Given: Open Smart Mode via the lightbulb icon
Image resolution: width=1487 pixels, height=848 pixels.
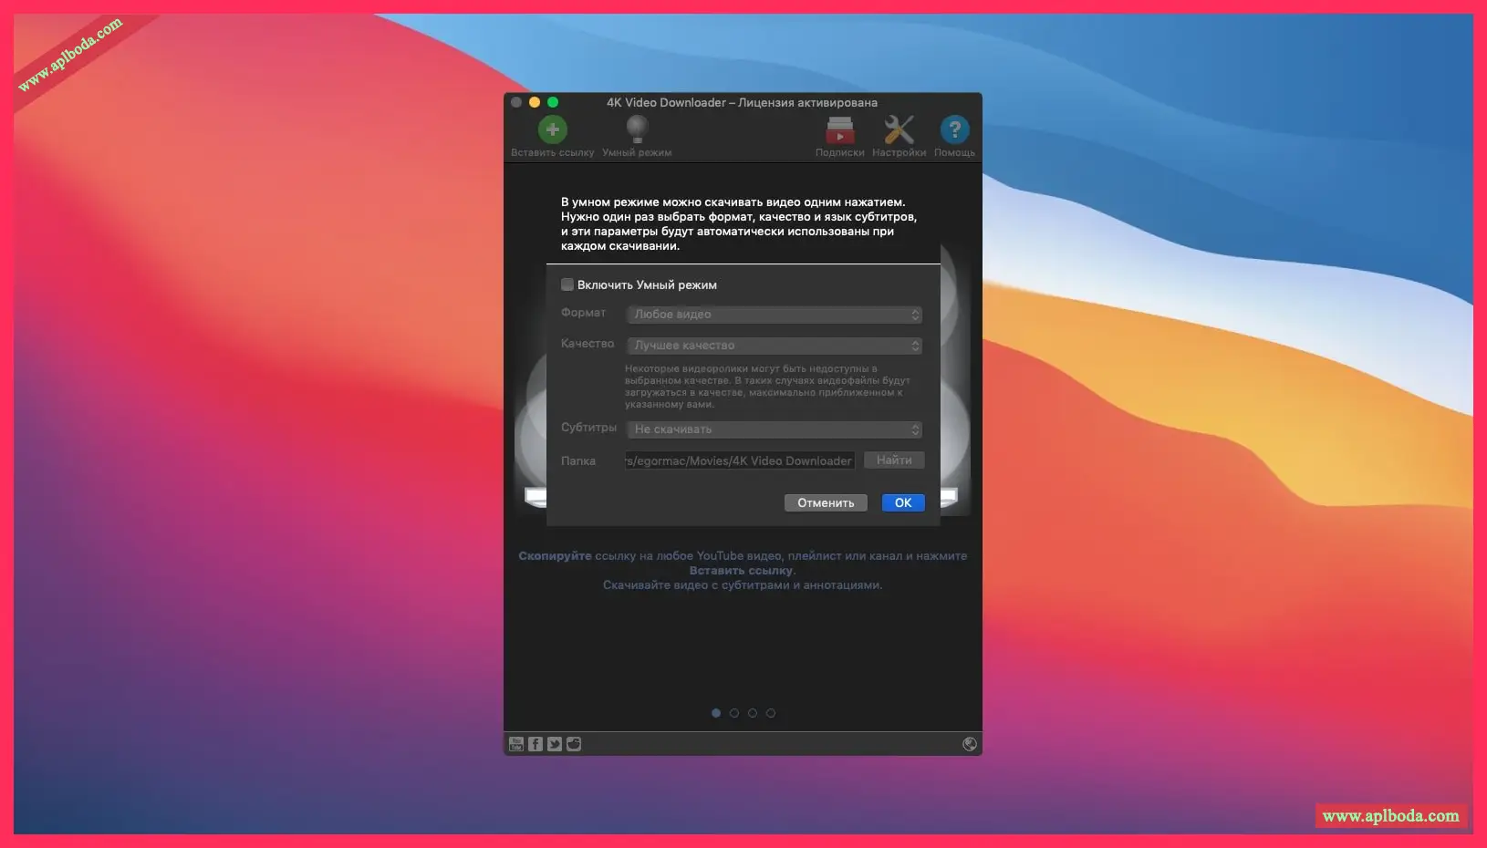Looking at the screenshot, I should tap(637, 129).
